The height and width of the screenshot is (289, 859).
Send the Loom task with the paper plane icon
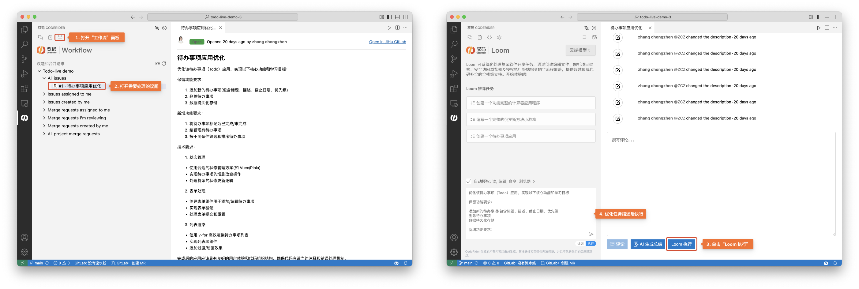(591, 234)
